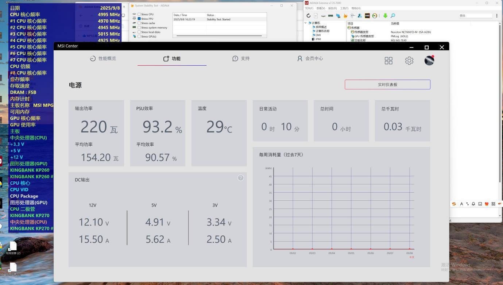Open Sogou skin shirt icon
Image resolution: width=503 pixels, height=285 pixels.
click(487, 204)
